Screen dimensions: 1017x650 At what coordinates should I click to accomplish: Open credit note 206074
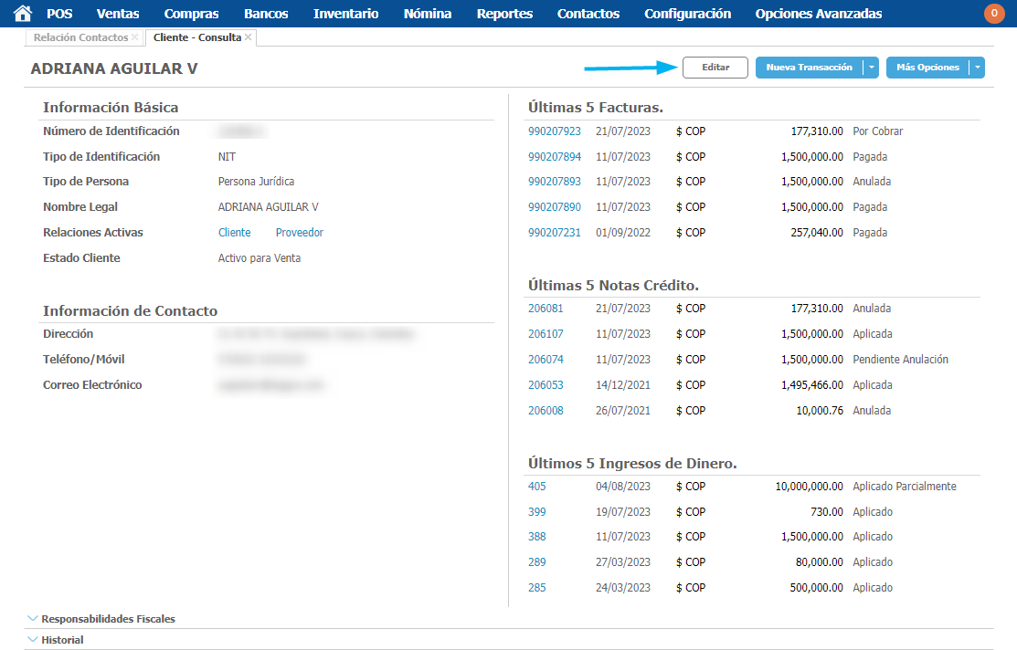coord(546,360)
